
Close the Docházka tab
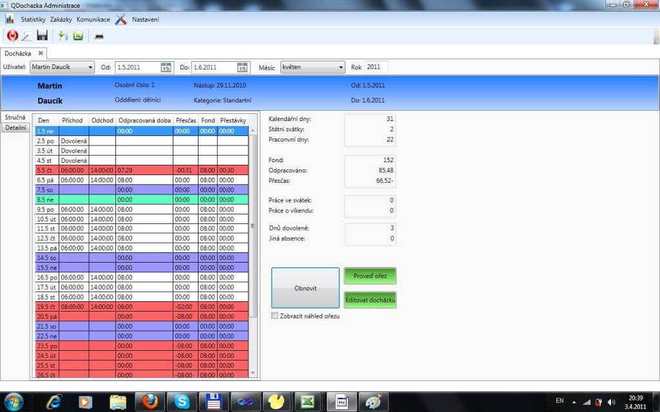point(40,53)
